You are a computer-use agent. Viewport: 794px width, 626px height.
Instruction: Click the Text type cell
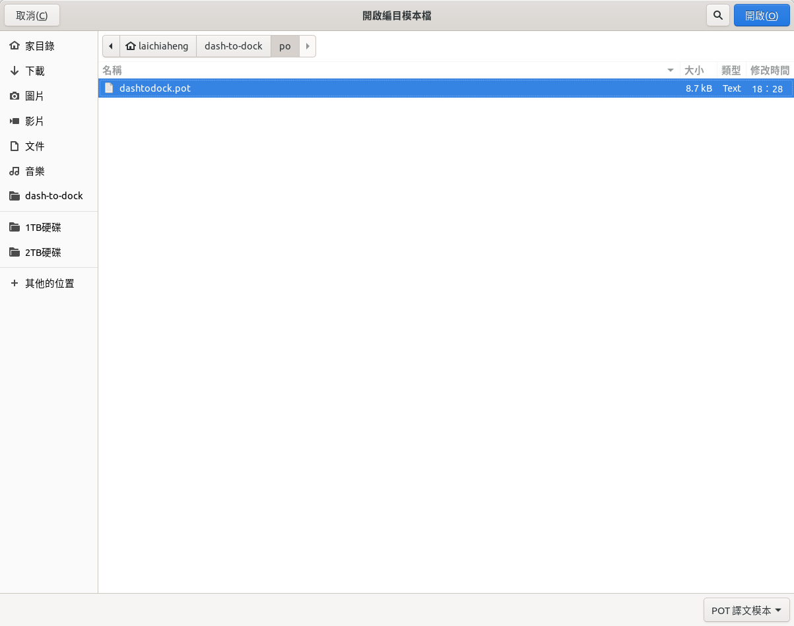(x=732, y=88)
